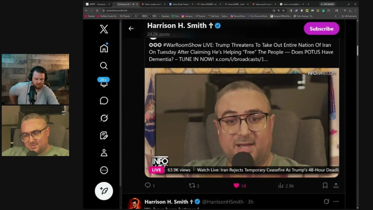Reload the page with browser refresh

[x=97, y=10]
